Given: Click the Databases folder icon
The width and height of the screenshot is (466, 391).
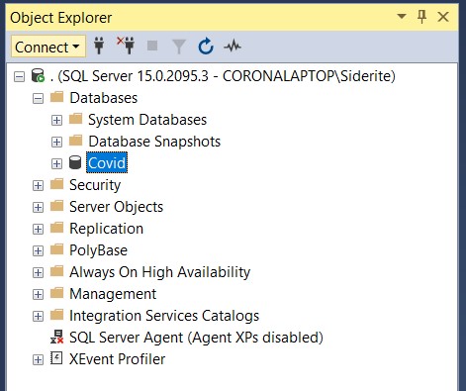Looking at the screenshot, I should tap(56, 97).
